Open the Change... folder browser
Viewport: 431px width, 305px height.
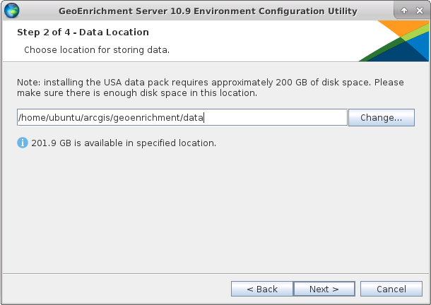[x=381, y=118]
